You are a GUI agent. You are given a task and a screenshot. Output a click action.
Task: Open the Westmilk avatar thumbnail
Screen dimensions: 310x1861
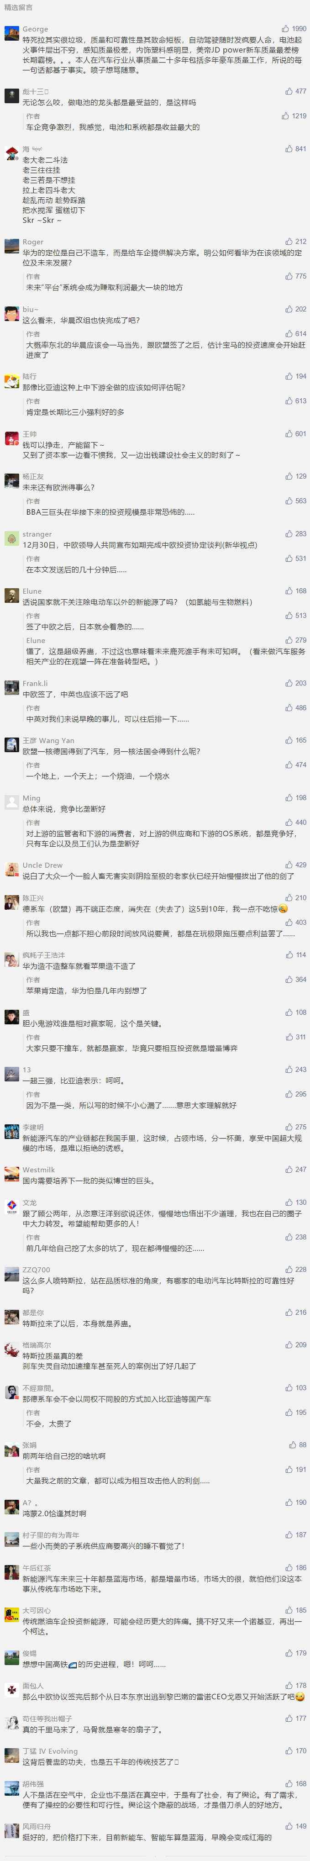tap(11, 1174)
